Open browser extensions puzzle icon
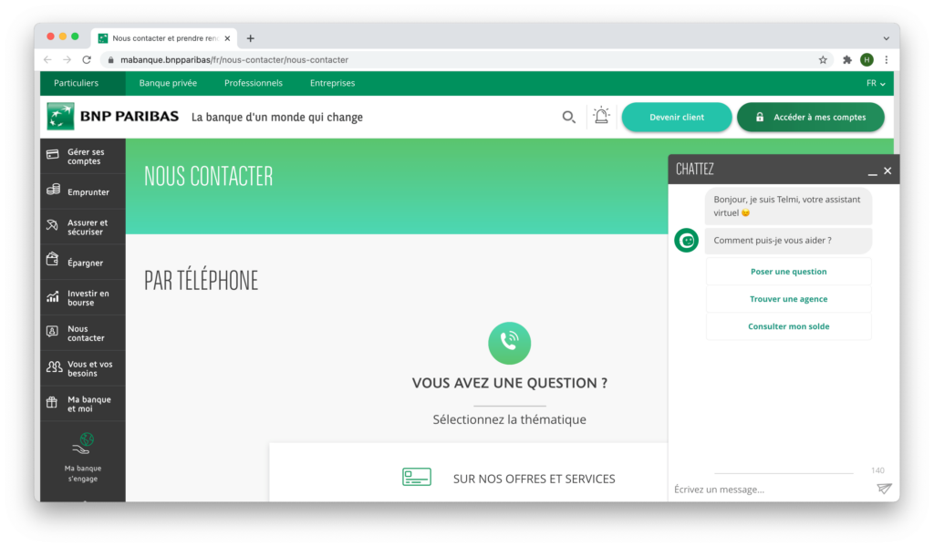The height and width of the screenshot is (547, 934). coord(847,59)
